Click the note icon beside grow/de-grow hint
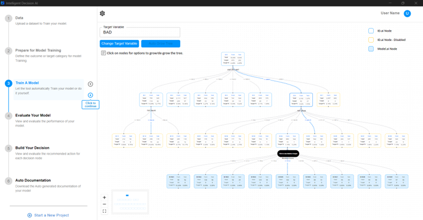423x220 pixels. coord(104,53)
